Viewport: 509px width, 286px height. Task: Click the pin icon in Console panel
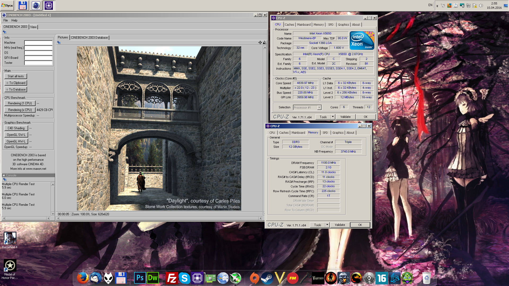point(5,180)
